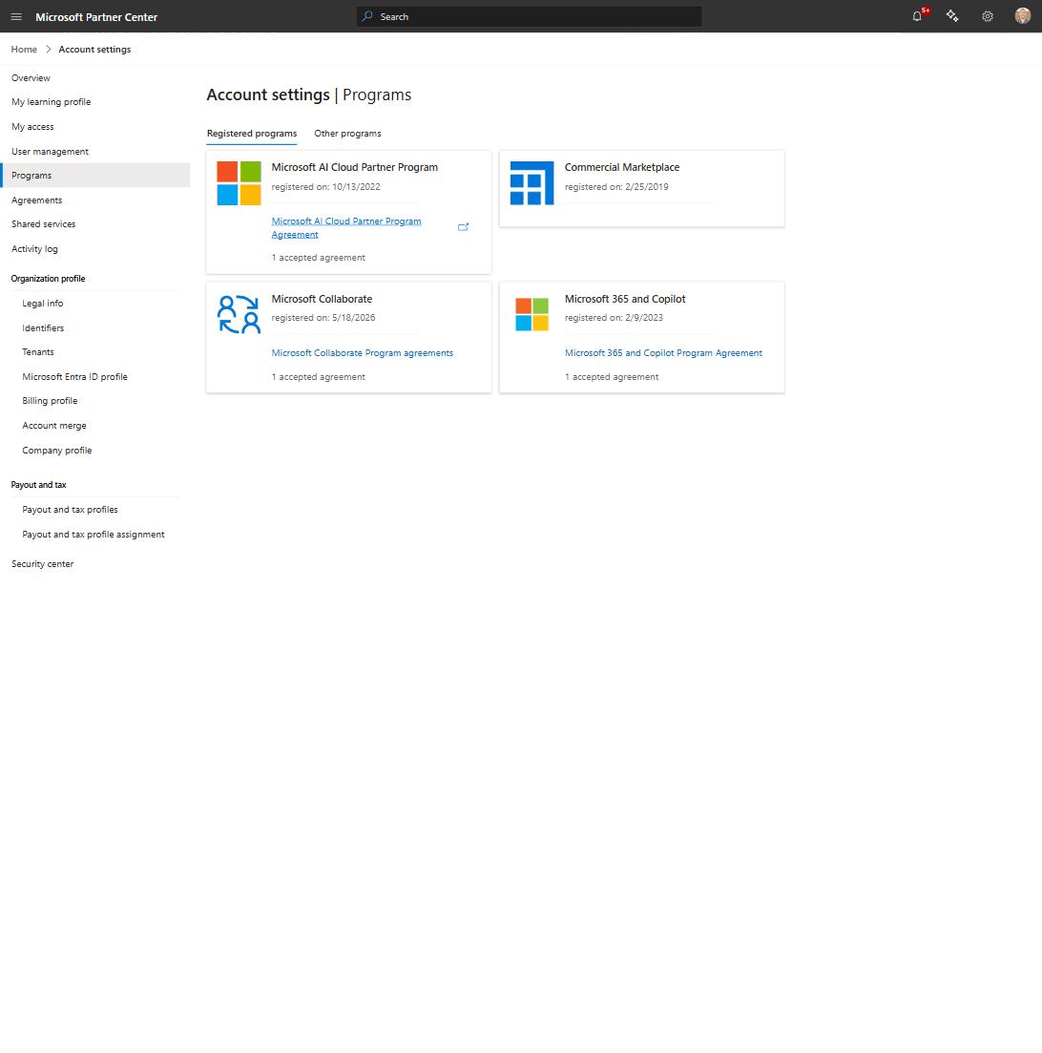Click 'registered on: 10/13/2022' text

(325, 187)
